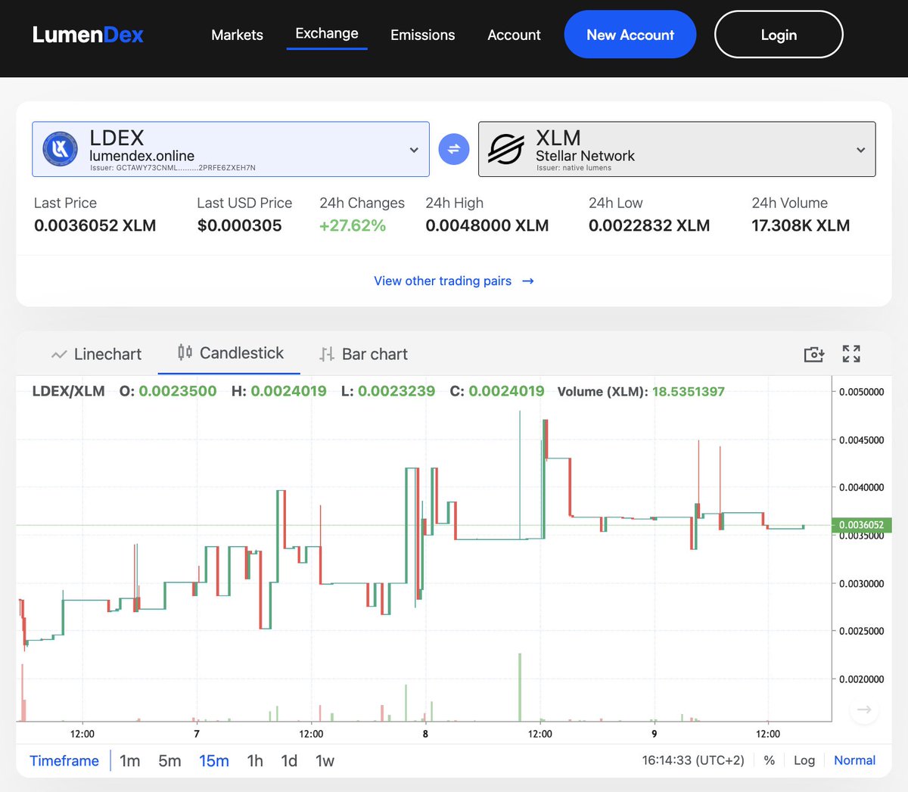Click the Login button
The width and height of the screenshot is (908, 792).
[779, 35]
